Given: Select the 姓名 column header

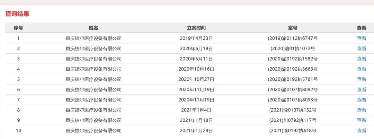Looking at the screenshot, I should pyautogui.click(x=93, y=28).
